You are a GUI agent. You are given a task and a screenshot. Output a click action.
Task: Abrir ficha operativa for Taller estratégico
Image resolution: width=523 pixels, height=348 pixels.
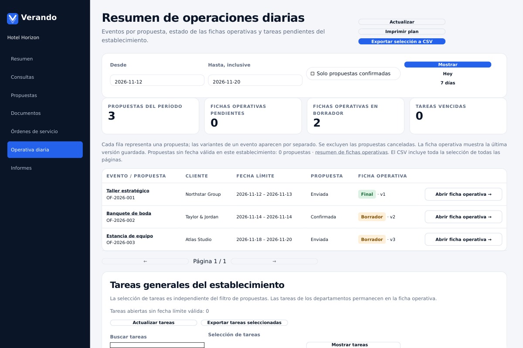(463, 194)
